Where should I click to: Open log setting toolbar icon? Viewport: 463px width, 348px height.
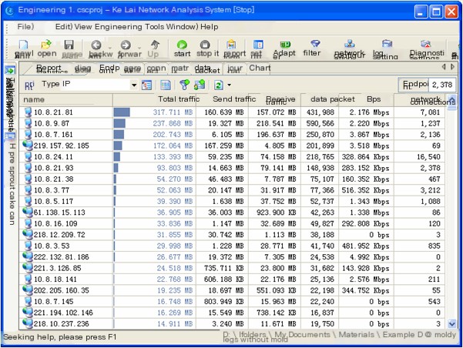[387, 44]
